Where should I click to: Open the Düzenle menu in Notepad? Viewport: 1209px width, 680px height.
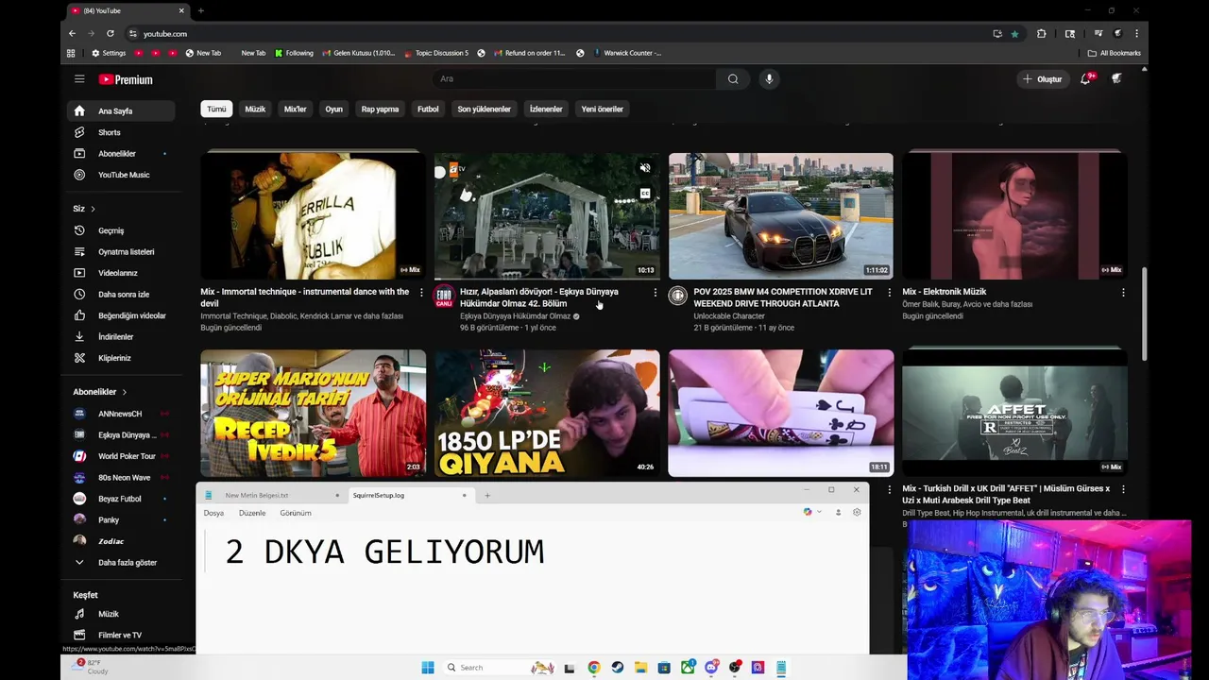(252, 513)
